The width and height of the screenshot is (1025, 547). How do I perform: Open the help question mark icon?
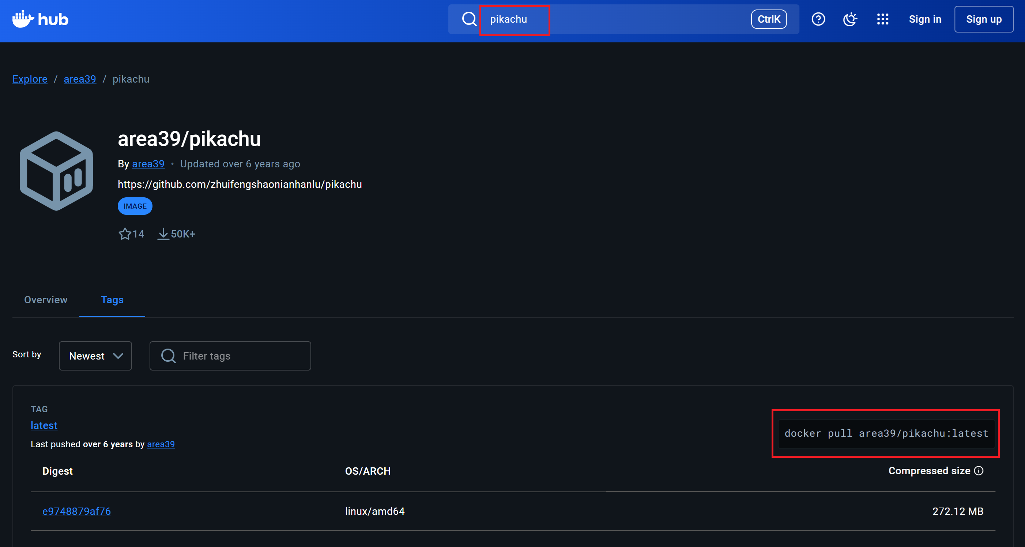click(x=818, y=19)
